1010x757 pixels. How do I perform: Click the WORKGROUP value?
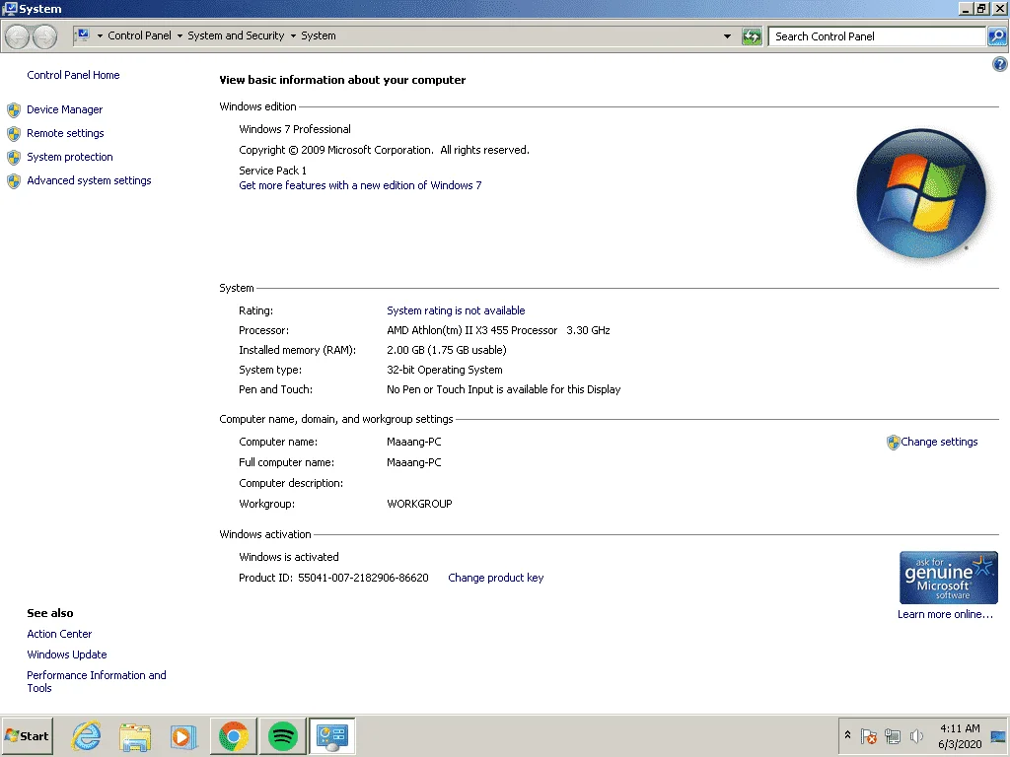click(x=419, y=504)
